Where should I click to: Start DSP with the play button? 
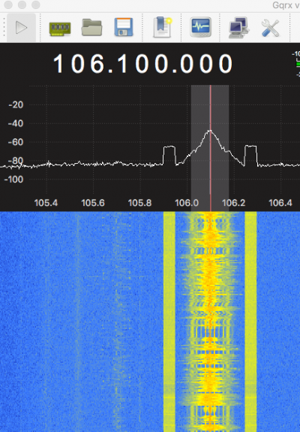pyautogui.click(x=21, y=28)
